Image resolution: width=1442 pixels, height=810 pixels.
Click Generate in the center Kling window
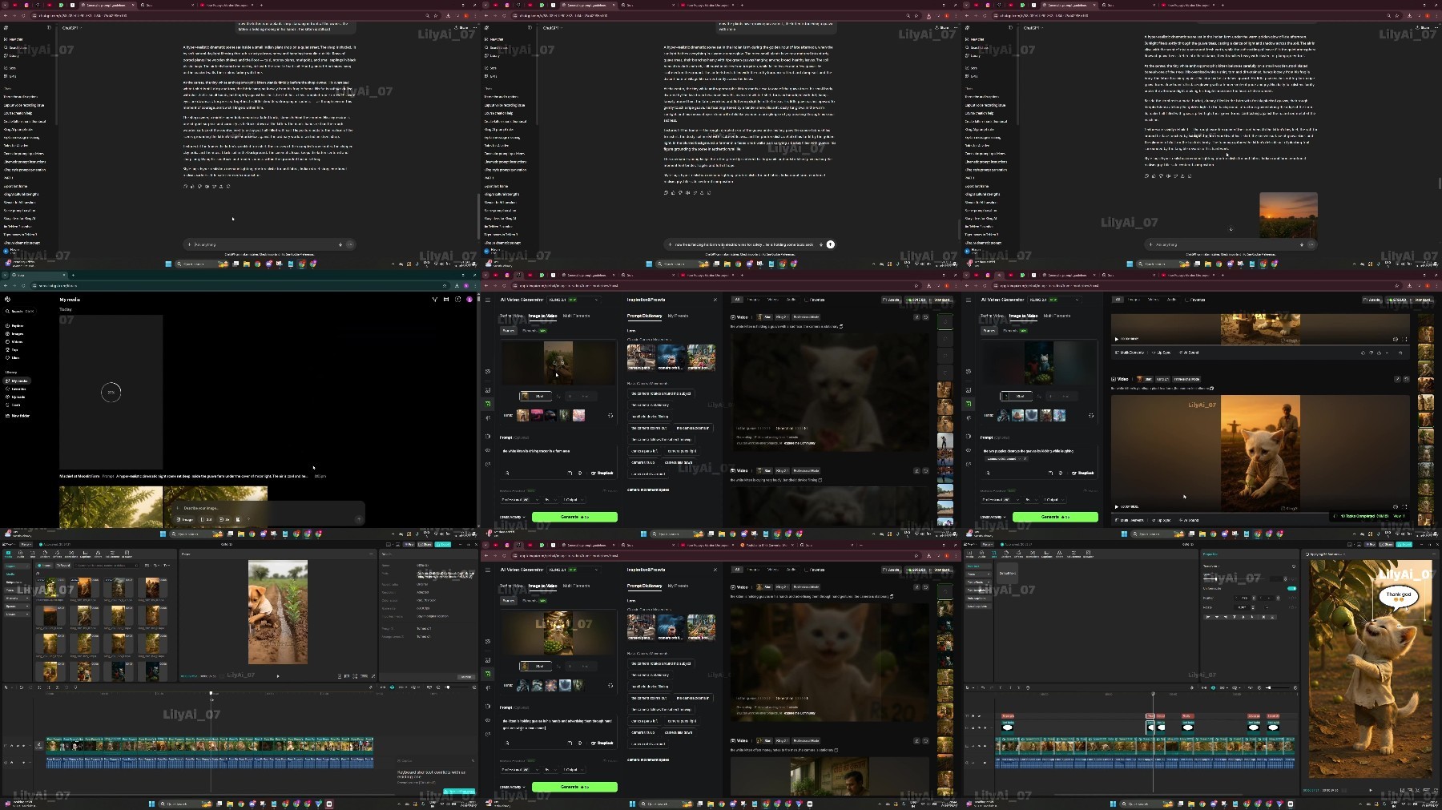574,517
